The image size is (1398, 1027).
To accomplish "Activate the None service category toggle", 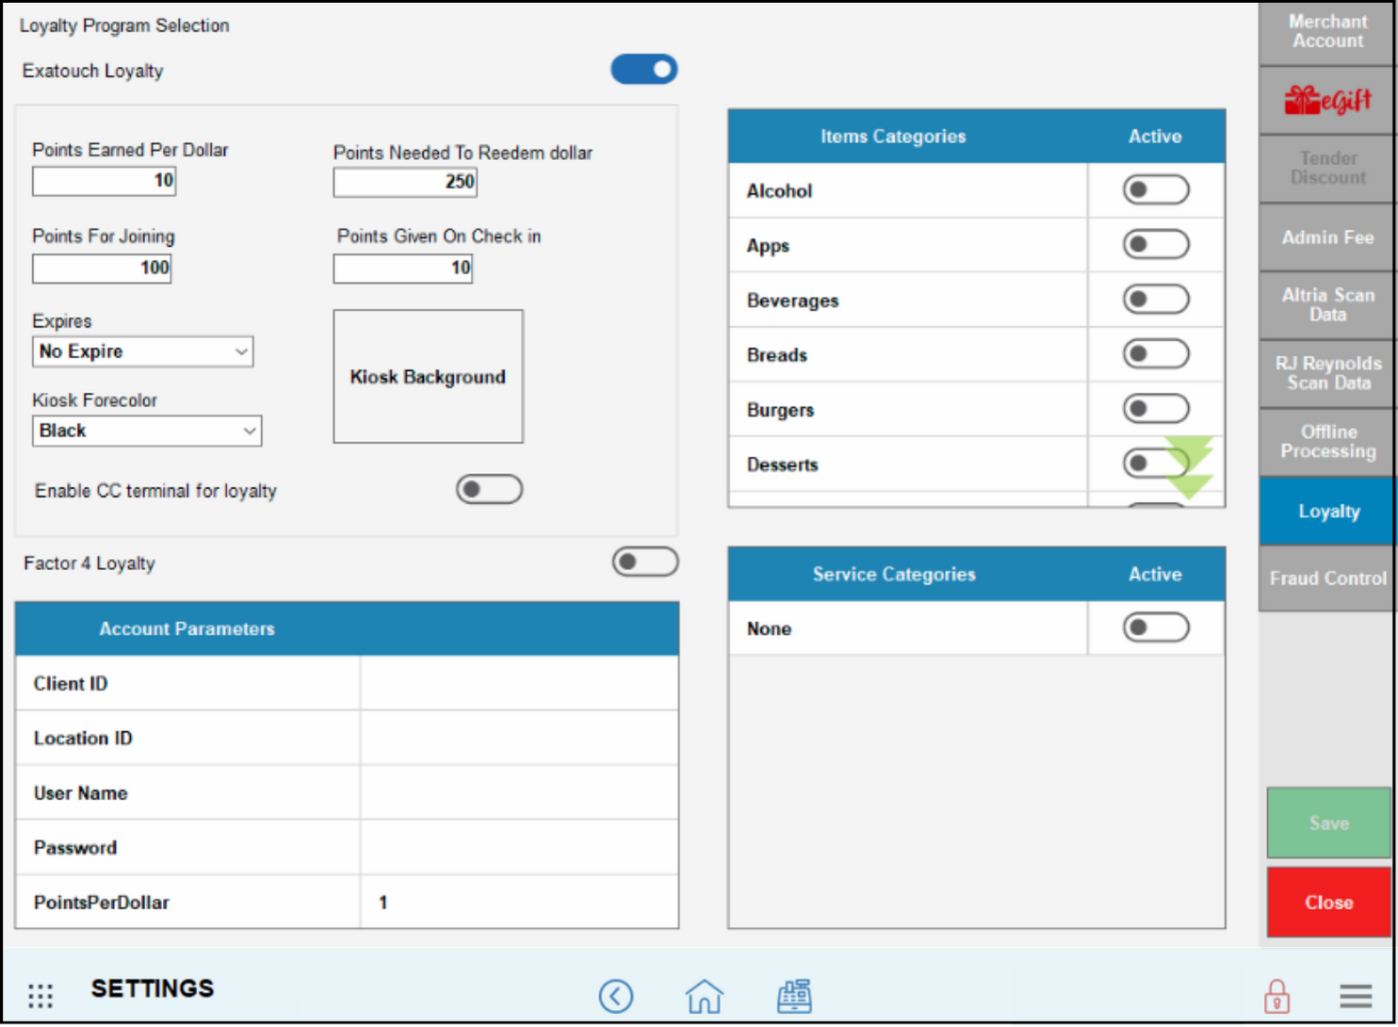I will (x=1156, y=628).
